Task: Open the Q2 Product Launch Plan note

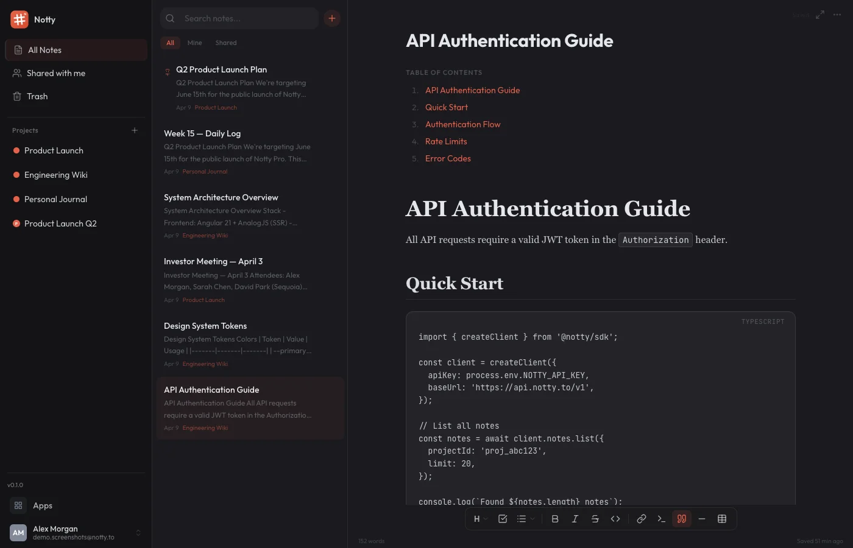Action: tap(250, 88)
